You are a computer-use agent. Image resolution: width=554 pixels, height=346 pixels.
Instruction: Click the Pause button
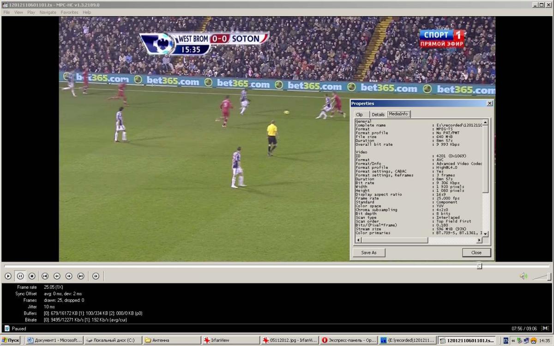[20, 276]
